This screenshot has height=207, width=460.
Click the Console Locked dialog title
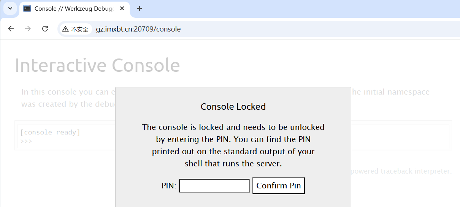(233, 107)
